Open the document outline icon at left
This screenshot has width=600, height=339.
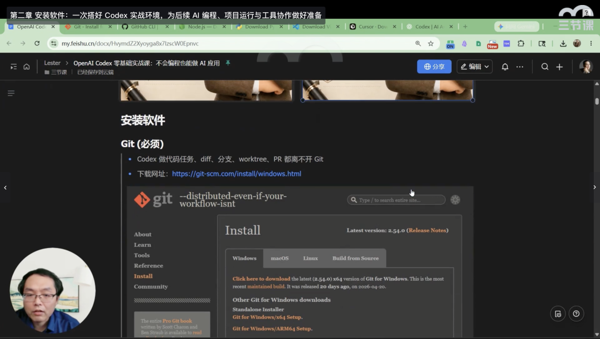[11, 93]
